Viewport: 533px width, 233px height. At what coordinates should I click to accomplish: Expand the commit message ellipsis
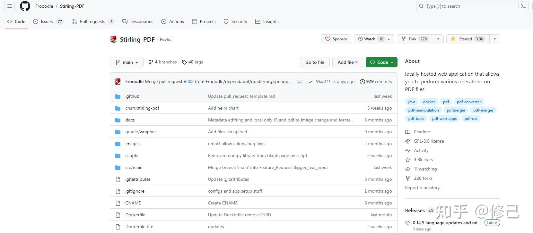point(300,82)
